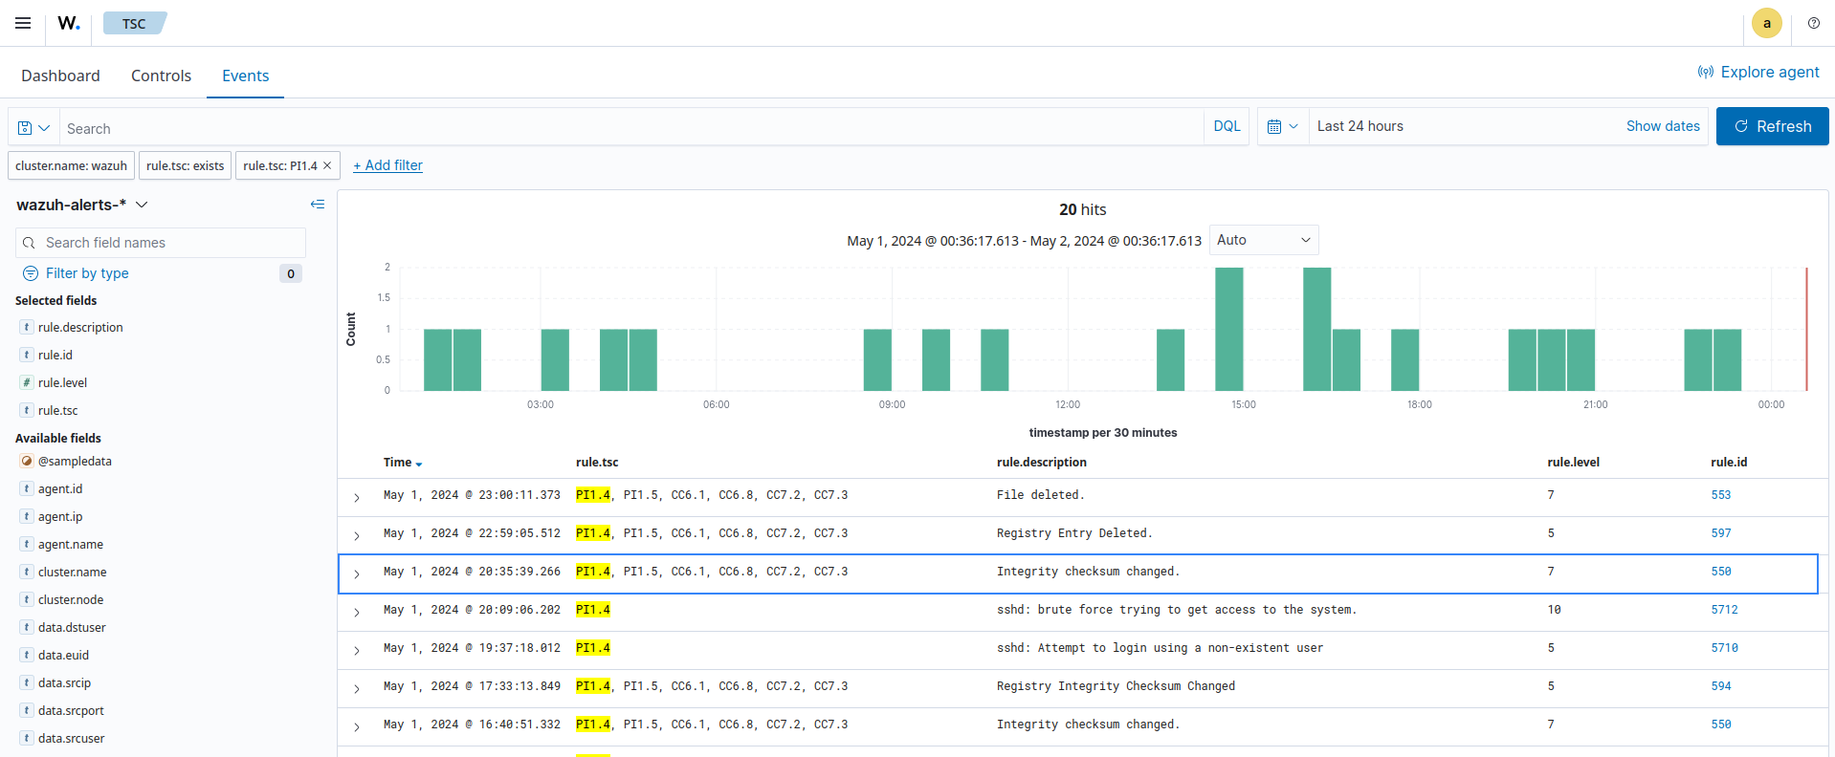Expand the File deleted event row
This screenshot has height=757, width=1835.
click(357, 497)
